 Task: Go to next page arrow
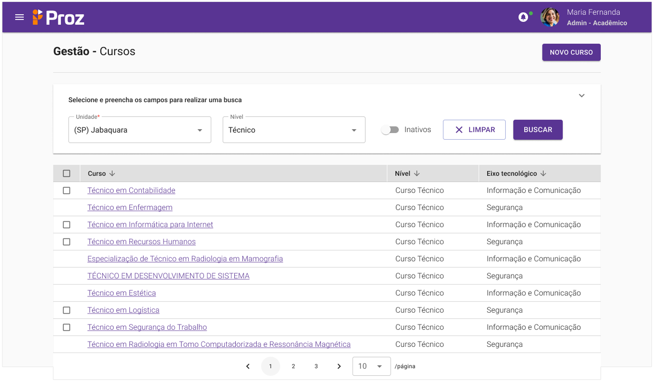pyautogui.click(x=339, y=366)
